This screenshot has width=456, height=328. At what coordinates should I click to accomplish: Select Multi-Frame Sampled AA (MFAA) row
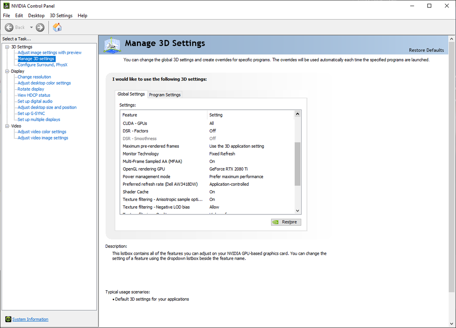207,162
